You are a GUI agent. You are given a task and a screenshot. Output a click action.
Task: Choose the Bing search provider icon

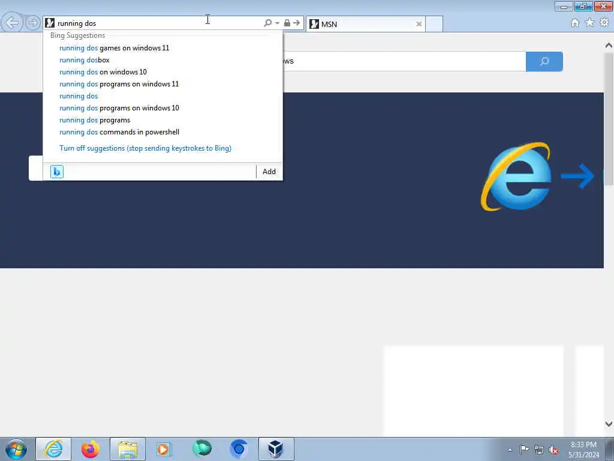pyautogui.click(x=57, y=172)
